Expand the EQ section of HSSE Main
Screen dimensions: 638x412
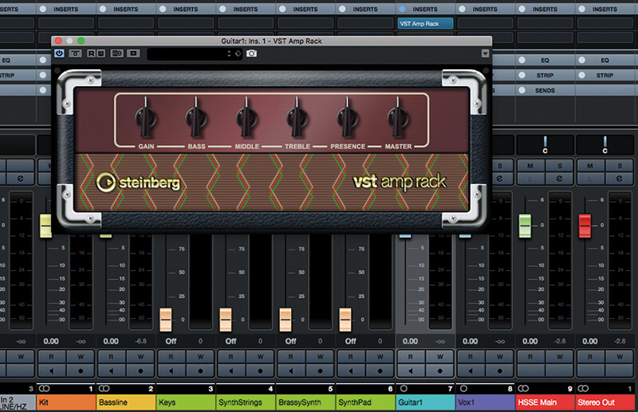click(545, 61)
